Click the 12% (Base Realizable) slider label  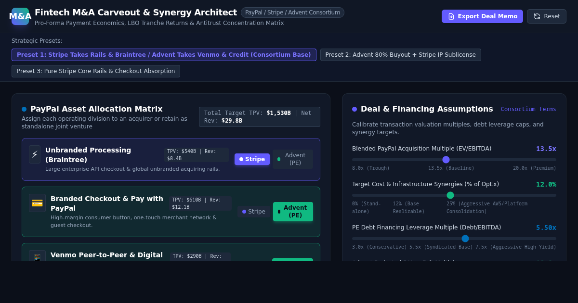(409, 208)
